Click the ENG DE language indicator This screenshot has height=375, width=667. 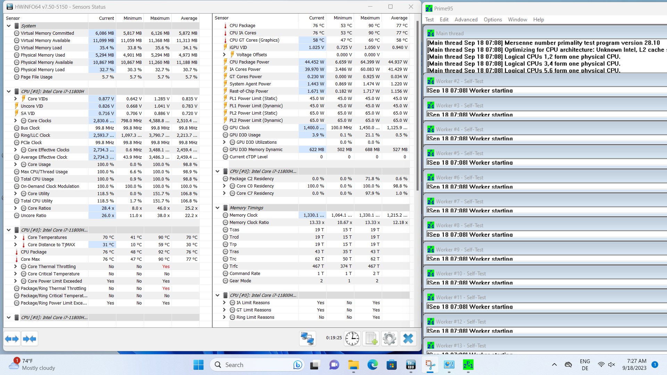(585, 365)
